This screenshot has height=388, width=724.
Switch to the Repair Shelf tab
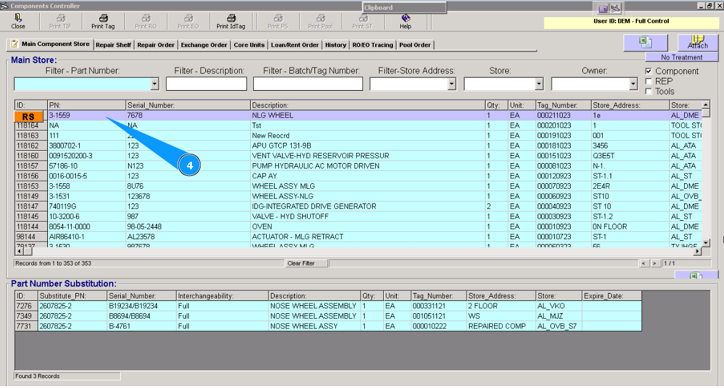(x=113, y=45)
